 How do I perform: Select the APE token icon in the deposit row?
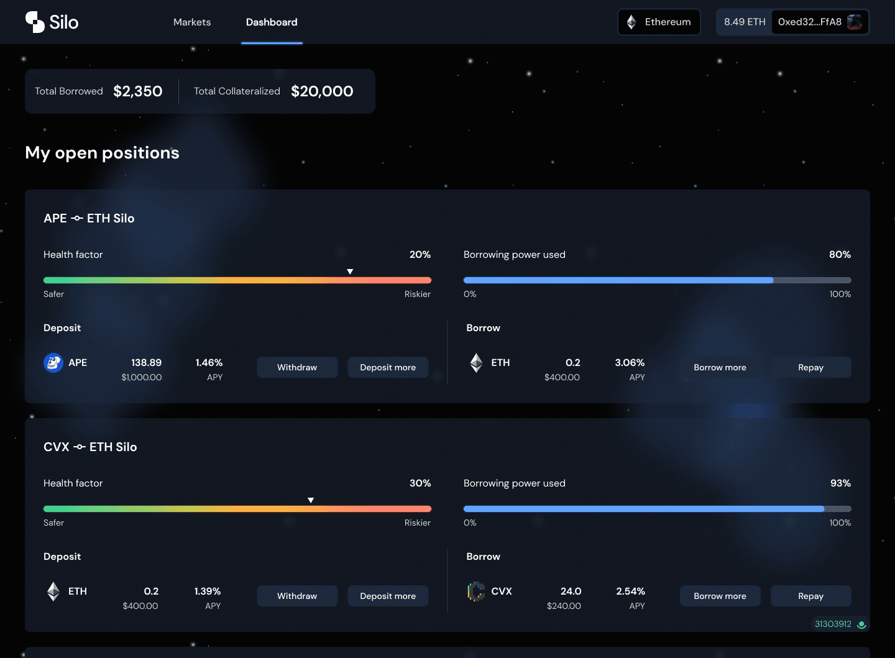pos(52,362)
